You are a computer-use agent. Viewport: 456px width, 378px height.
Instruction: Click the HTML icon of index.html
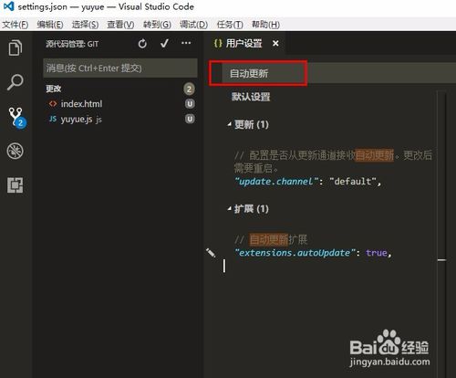(53, 104)
